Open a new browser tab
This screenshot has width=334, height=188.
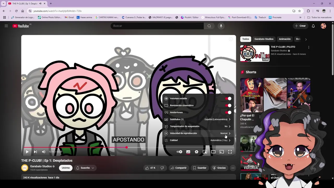click(51, 3)
